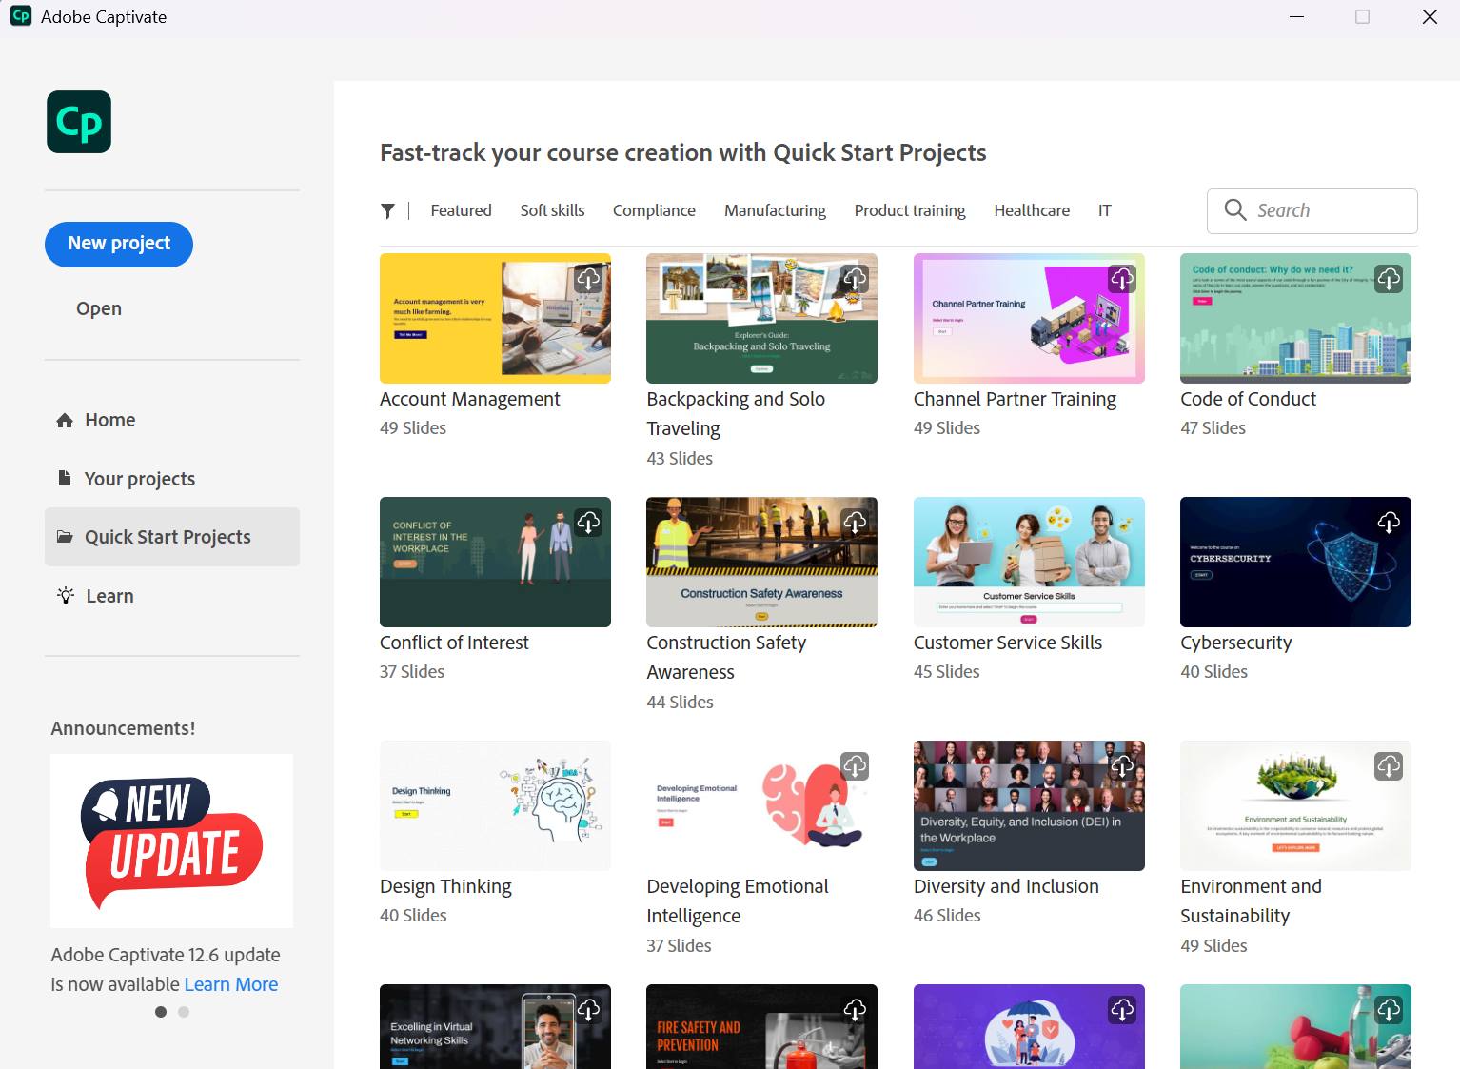Click the Open button in sidebar
The width and height of the screenshot is (1460, 1069).
click(99, 308)
